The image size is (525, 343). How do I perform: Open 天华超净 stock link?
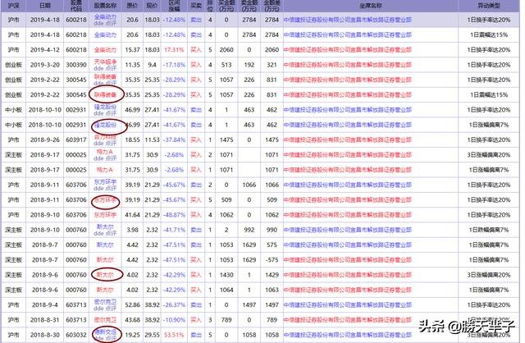coord(105,62)
